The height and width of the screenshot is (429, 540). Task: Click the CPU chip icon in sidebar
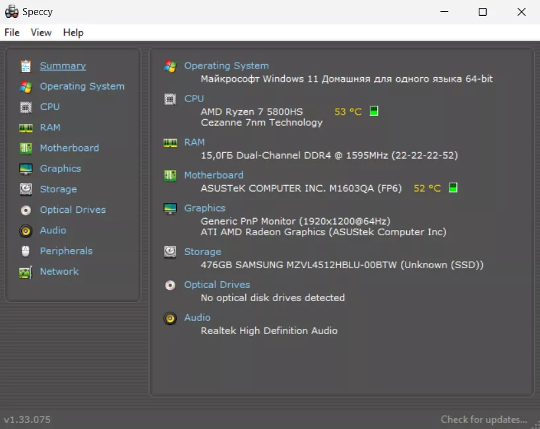point(26,107)
